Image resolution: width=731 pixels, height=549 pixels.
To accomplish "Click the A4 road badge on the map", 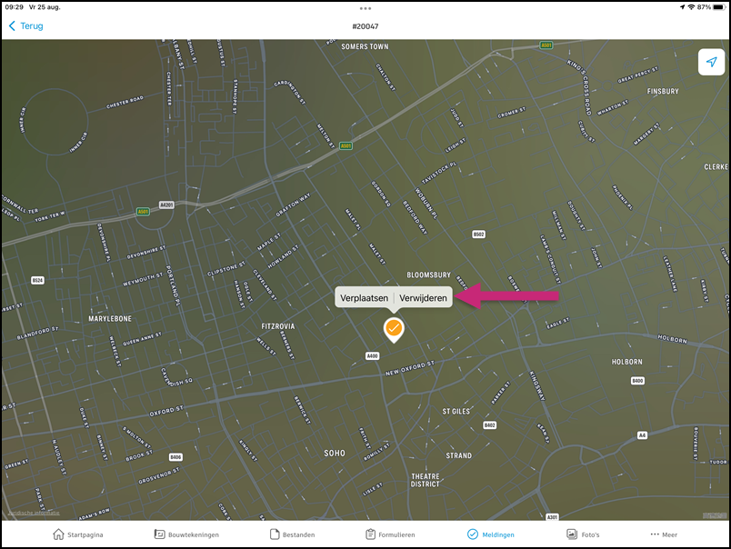I will point(642,435).
